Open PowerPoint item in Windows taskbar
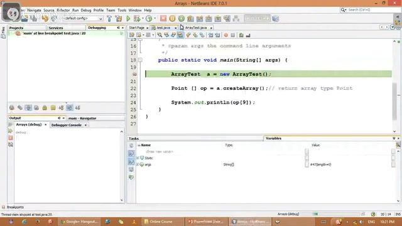The width and height of the screenshot is (402, 226). coord(207,222)
